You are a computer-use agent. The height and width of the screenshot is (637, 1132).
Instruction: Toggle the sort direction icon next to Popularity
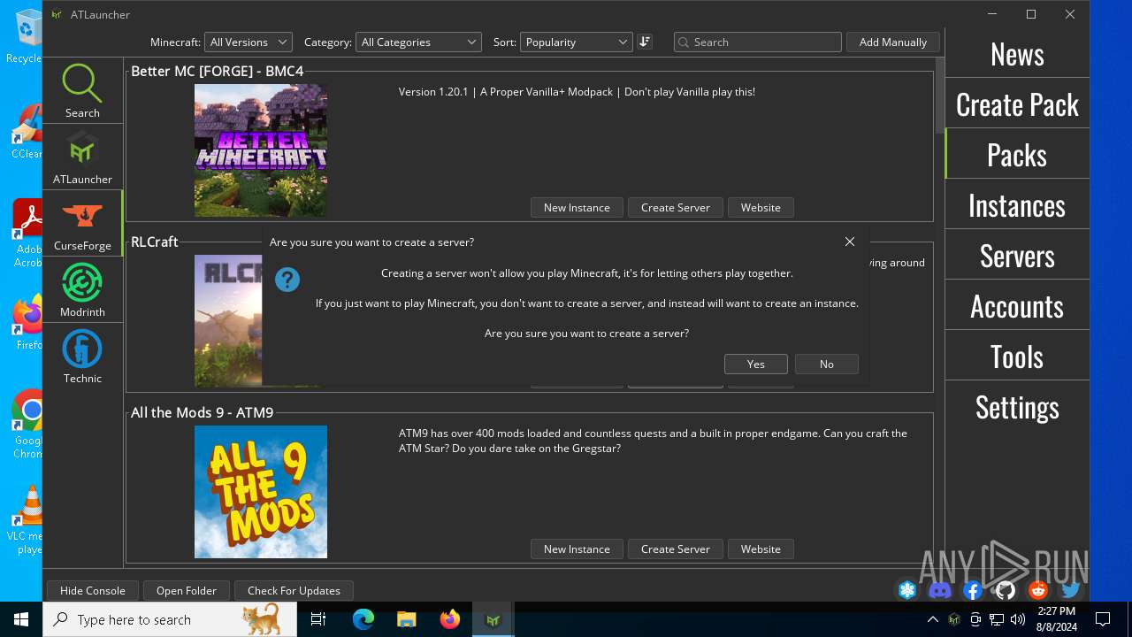pyautogui.click(x=645, y=42)
